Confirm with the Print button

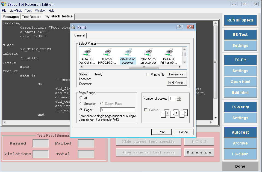tap(161, 132)
